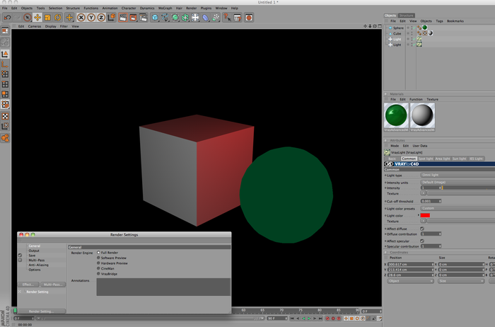Click the red Light color swatch

425,215
